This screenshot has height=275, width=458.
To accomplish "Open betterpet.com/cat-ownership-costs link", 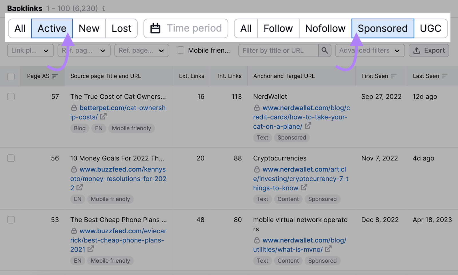I will [118, 112].
